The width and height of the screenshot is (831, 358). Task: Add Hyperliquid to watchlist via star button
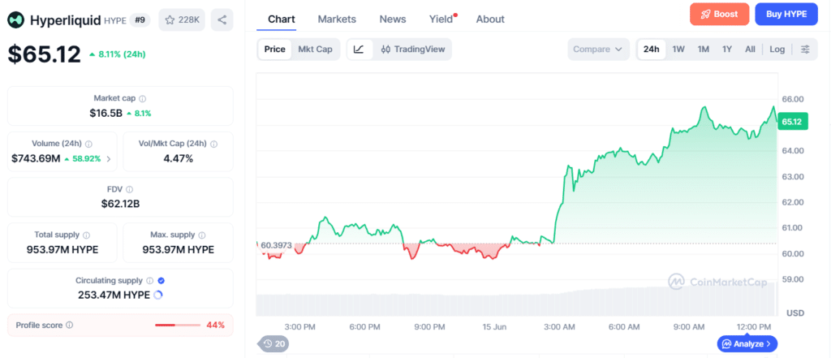[182, 20]
